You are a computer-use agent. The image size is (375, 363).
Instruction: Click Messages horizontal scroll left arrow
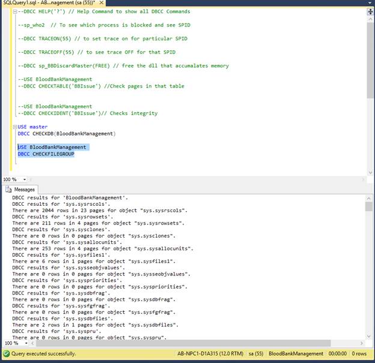(32, 343)
